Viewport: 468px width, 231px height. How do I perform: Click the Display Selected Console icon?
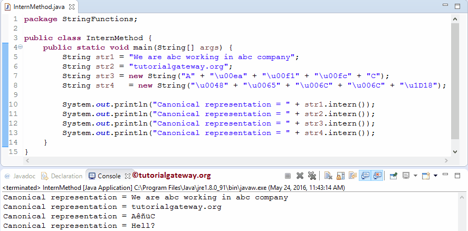coord(406,176)
